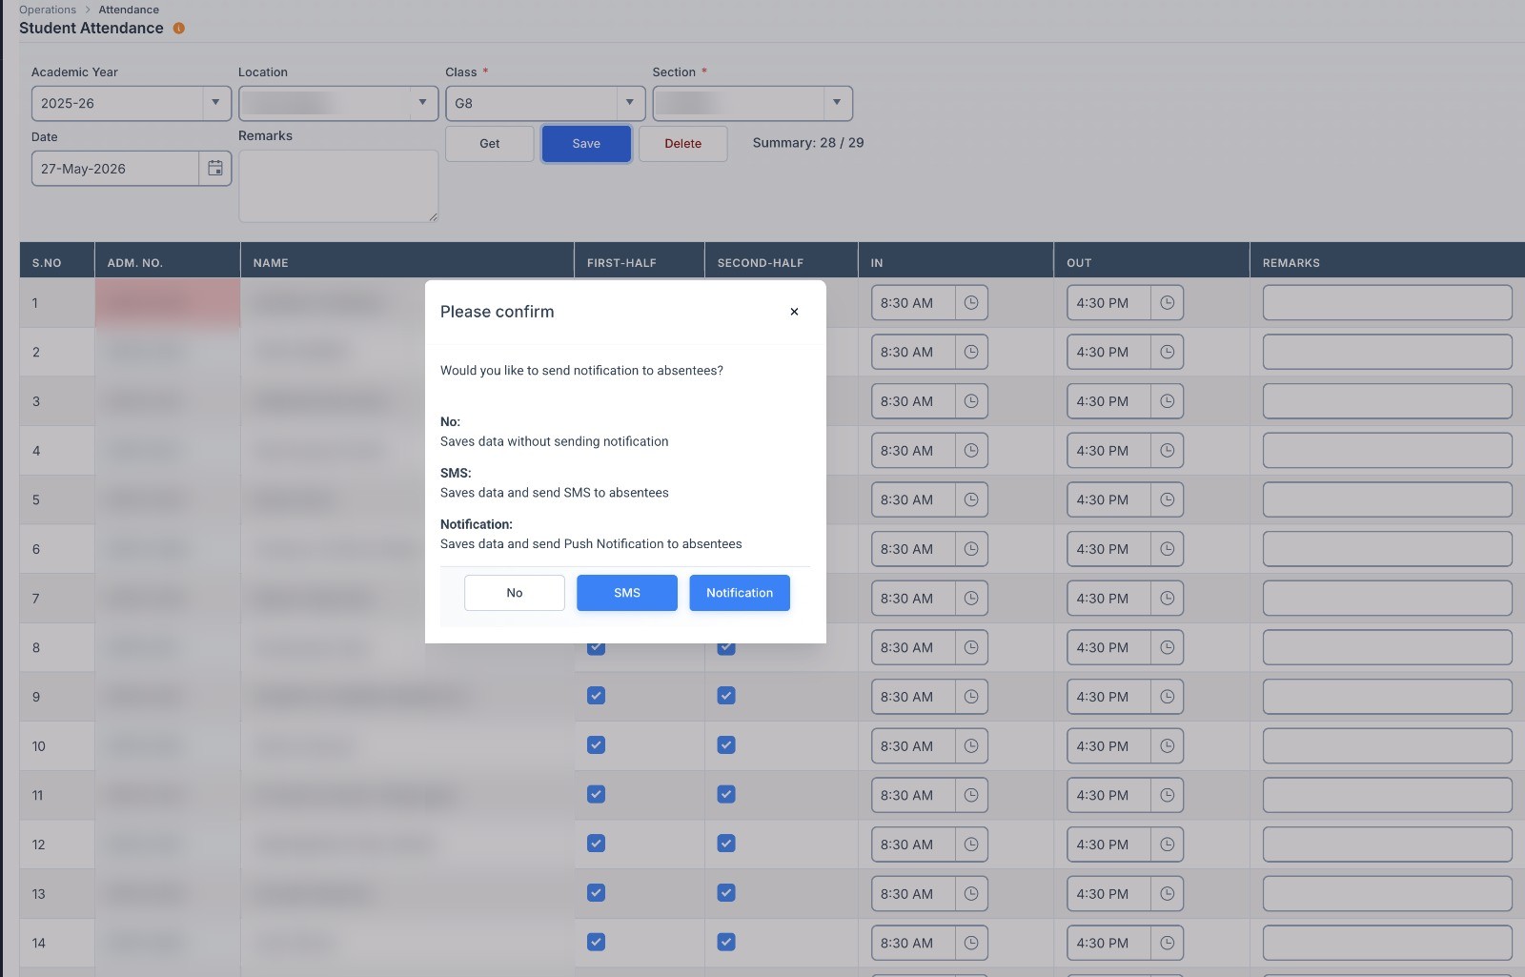Click the Delete button

click(682, 144)
